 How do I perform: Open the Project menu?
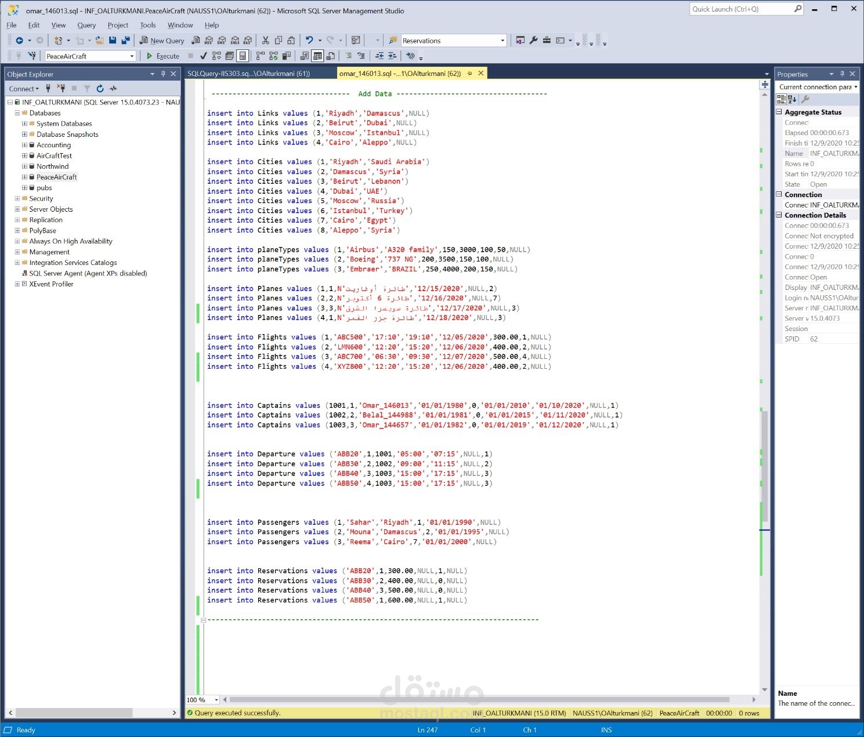coord(118,25)
